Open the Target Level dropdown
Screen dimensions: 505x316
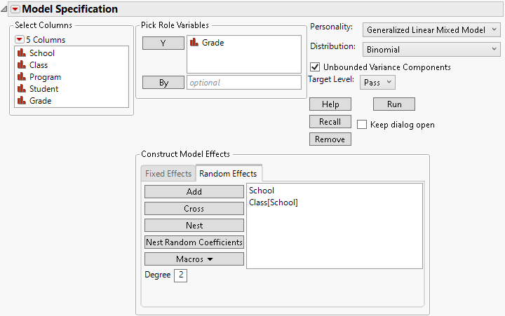pyautogui.click(x=378, y=83)
